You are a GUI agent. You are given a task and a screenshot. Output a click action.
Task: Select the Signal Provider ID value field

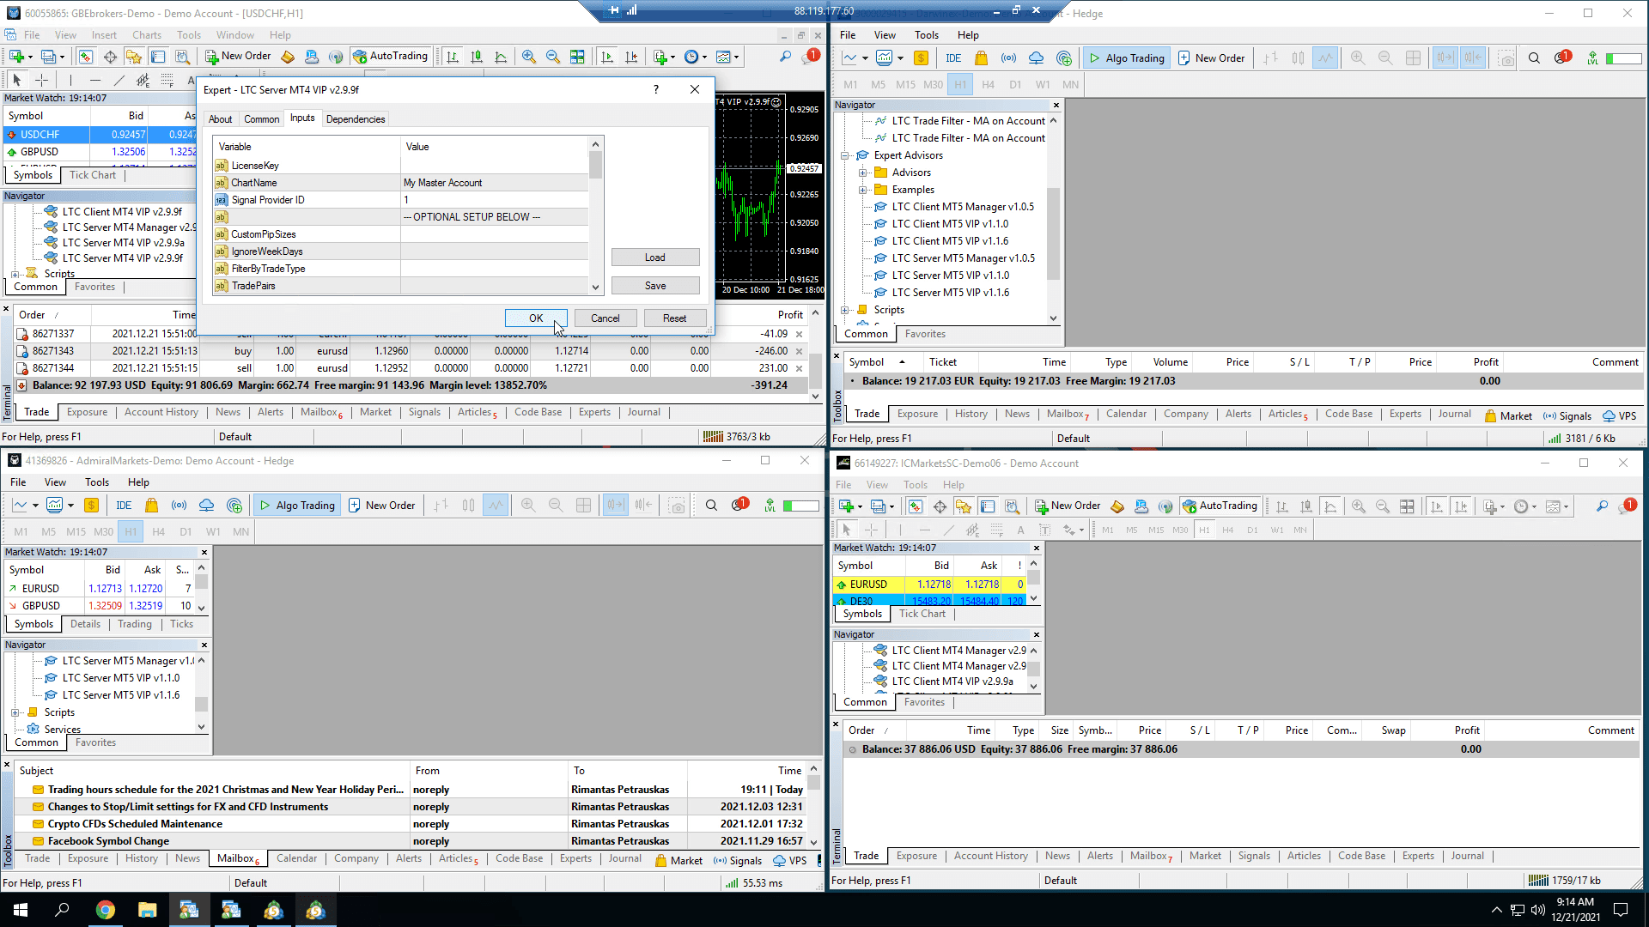(x=494, y=200)
